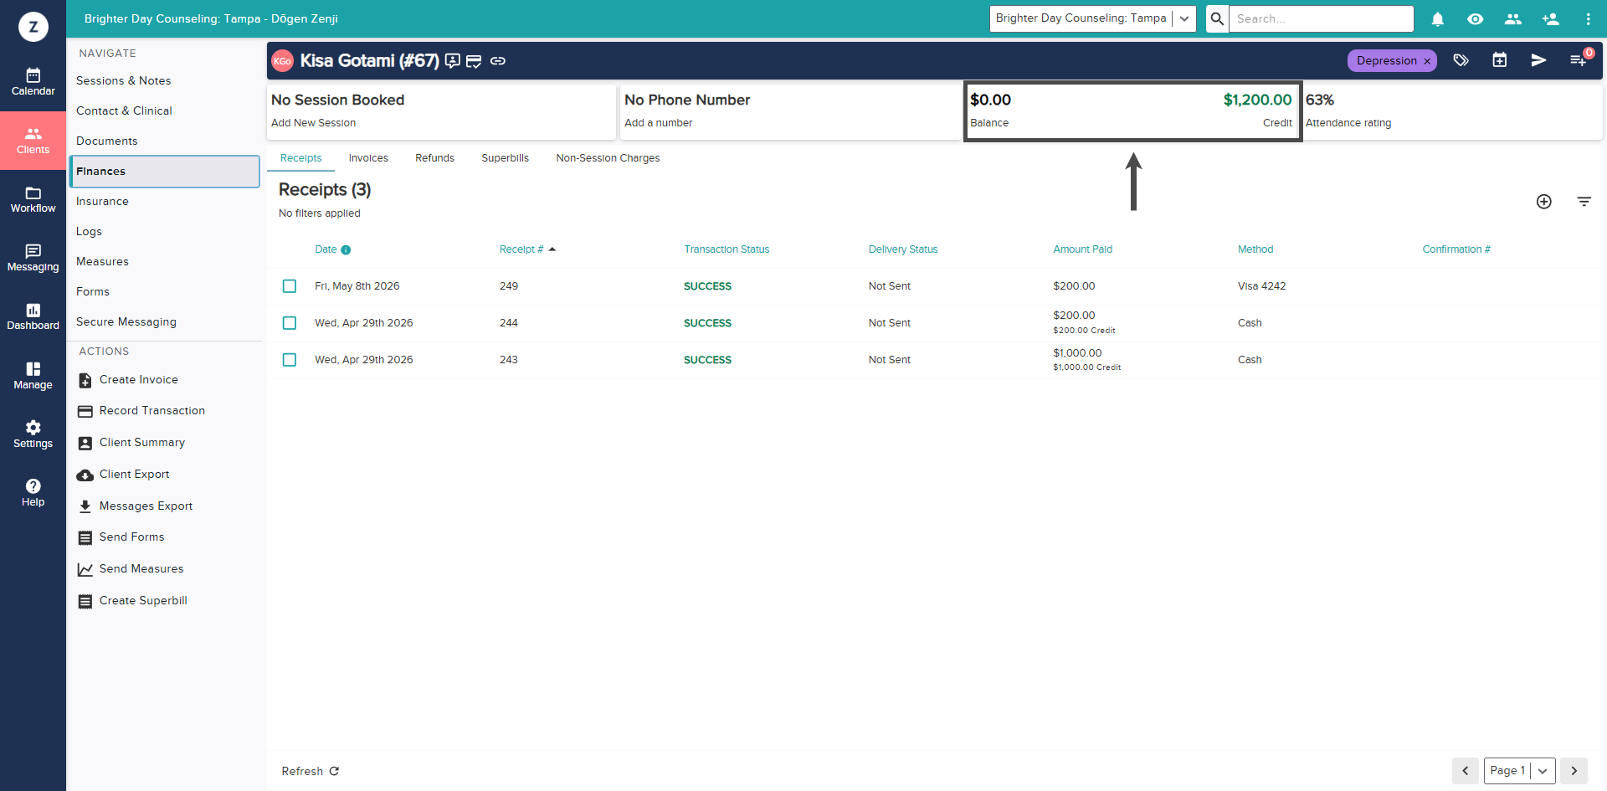This screenshot has height=791, width=1607.
Task: Click the search magnifier icon
Action: point(1217,18)
